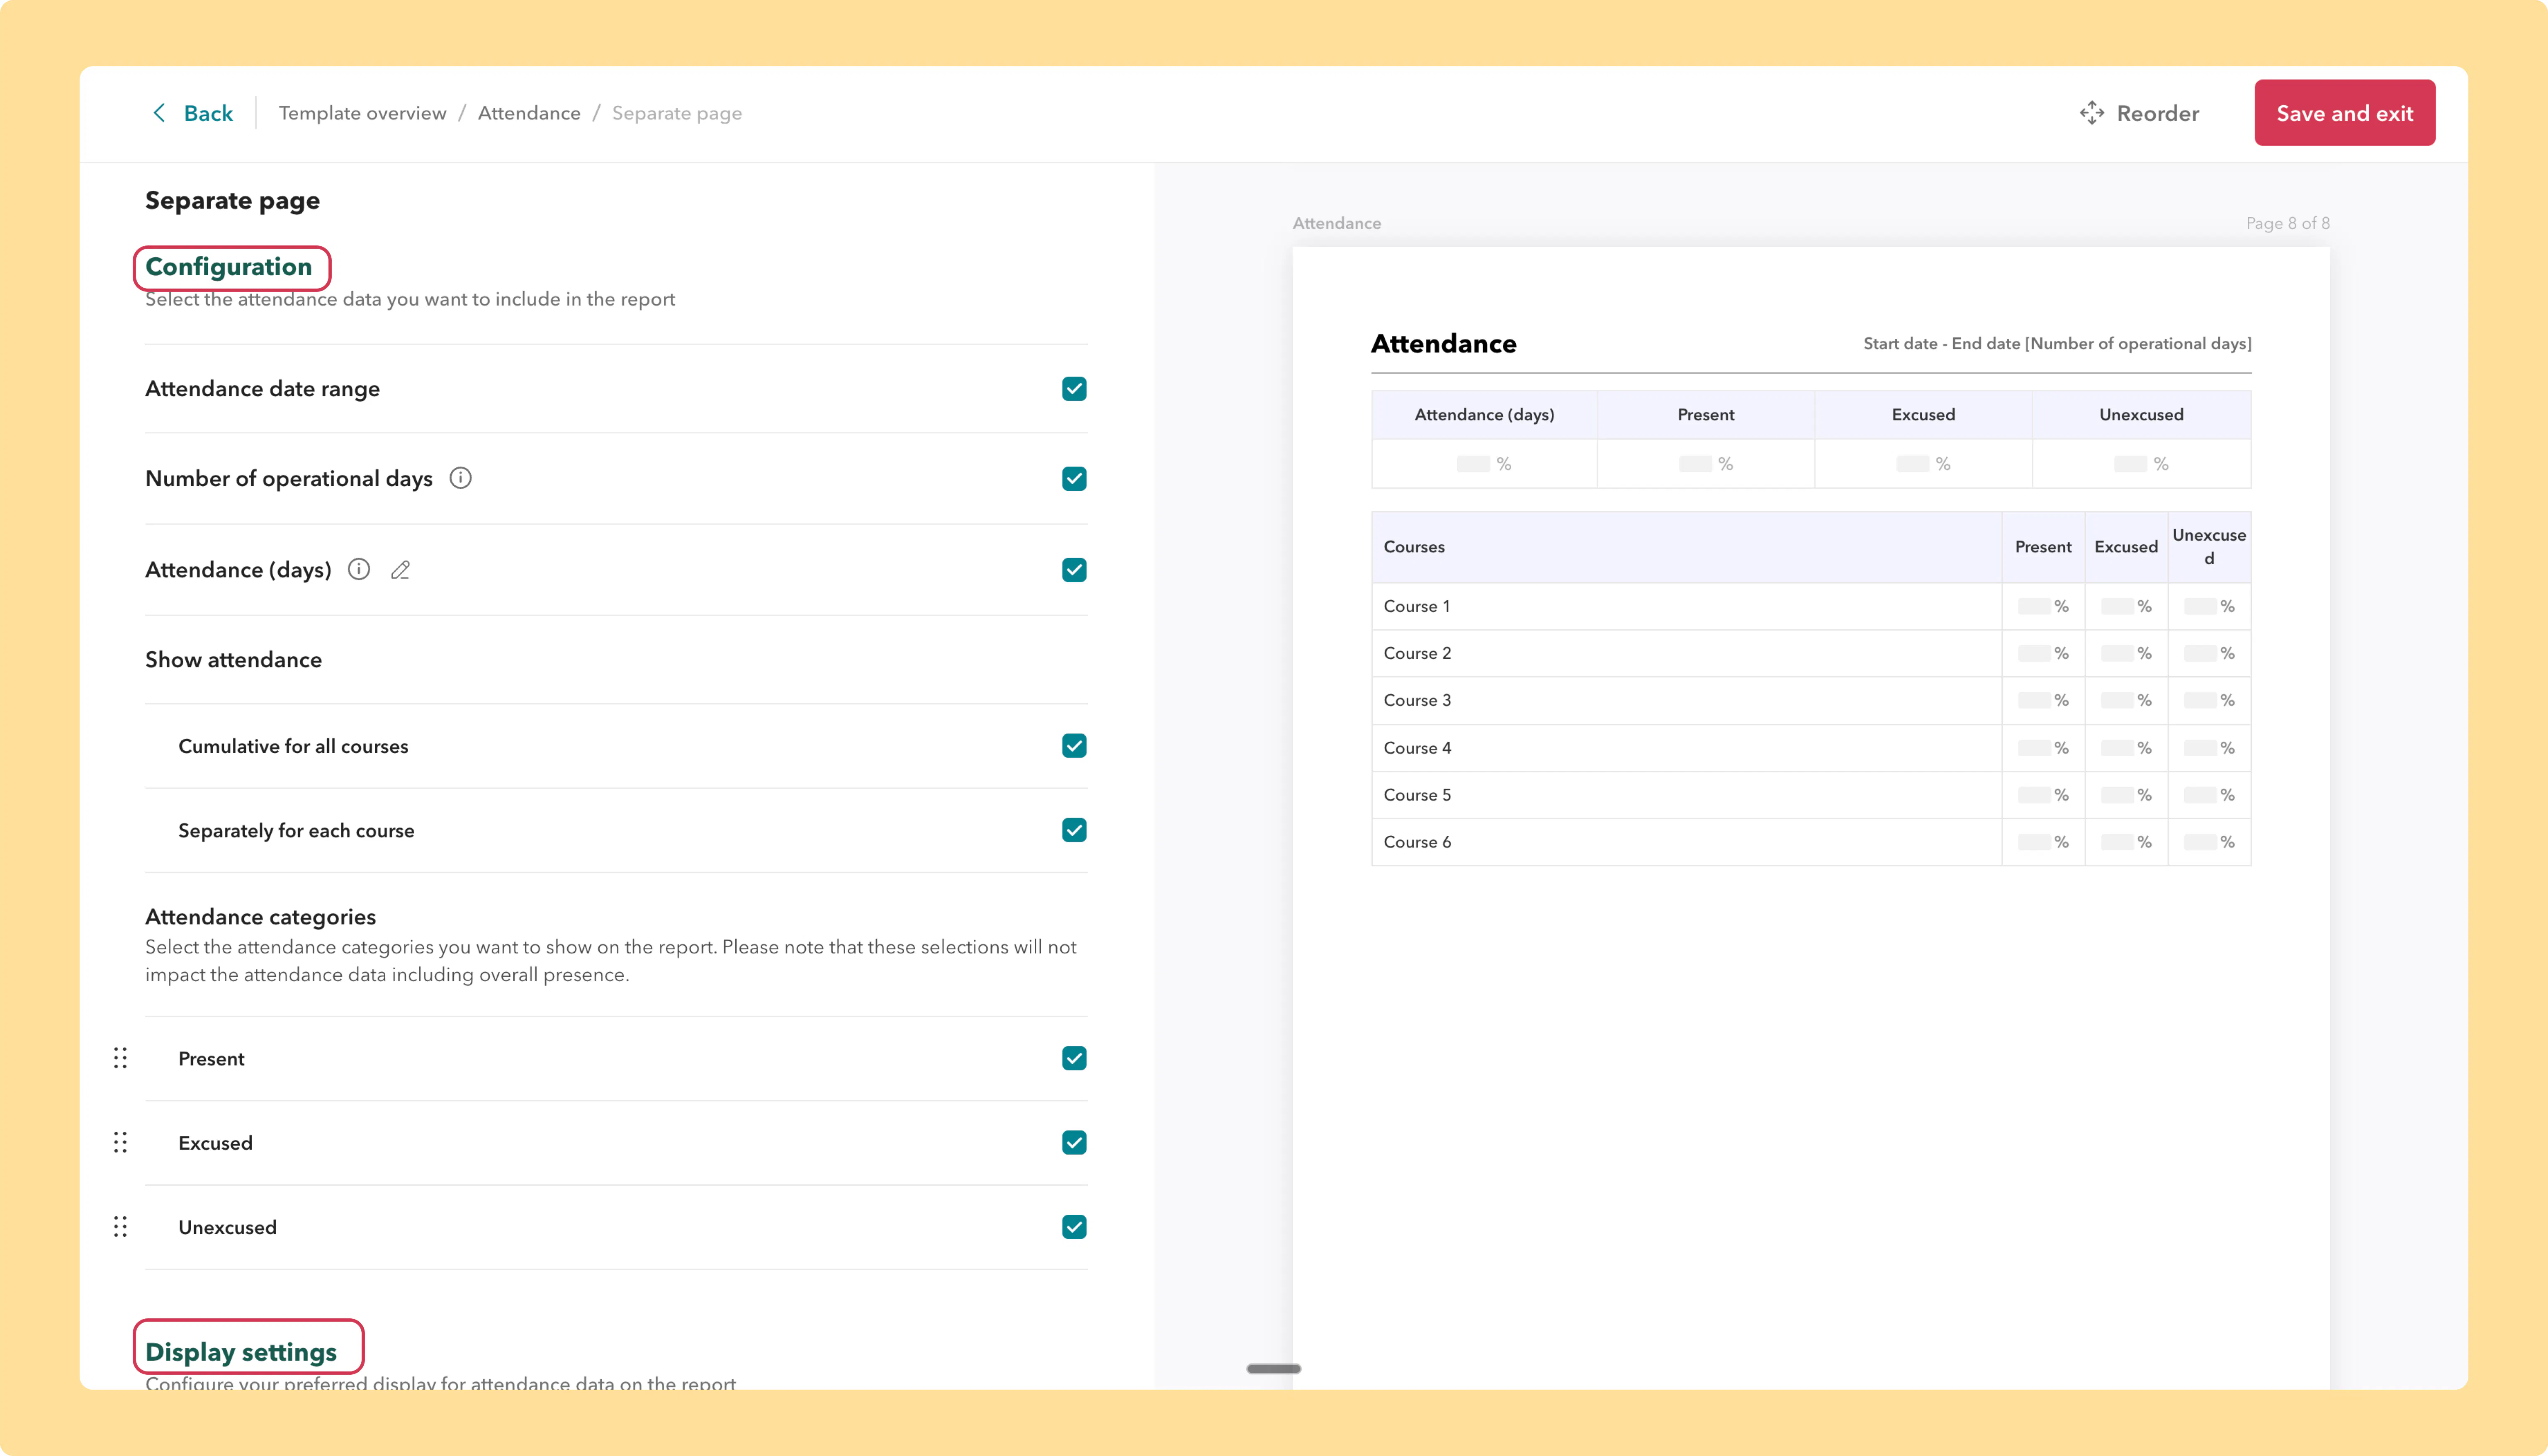Click the Separately for each course label
The image size is (2548, 1456).
pyautogui.click(x=296, y=830)
